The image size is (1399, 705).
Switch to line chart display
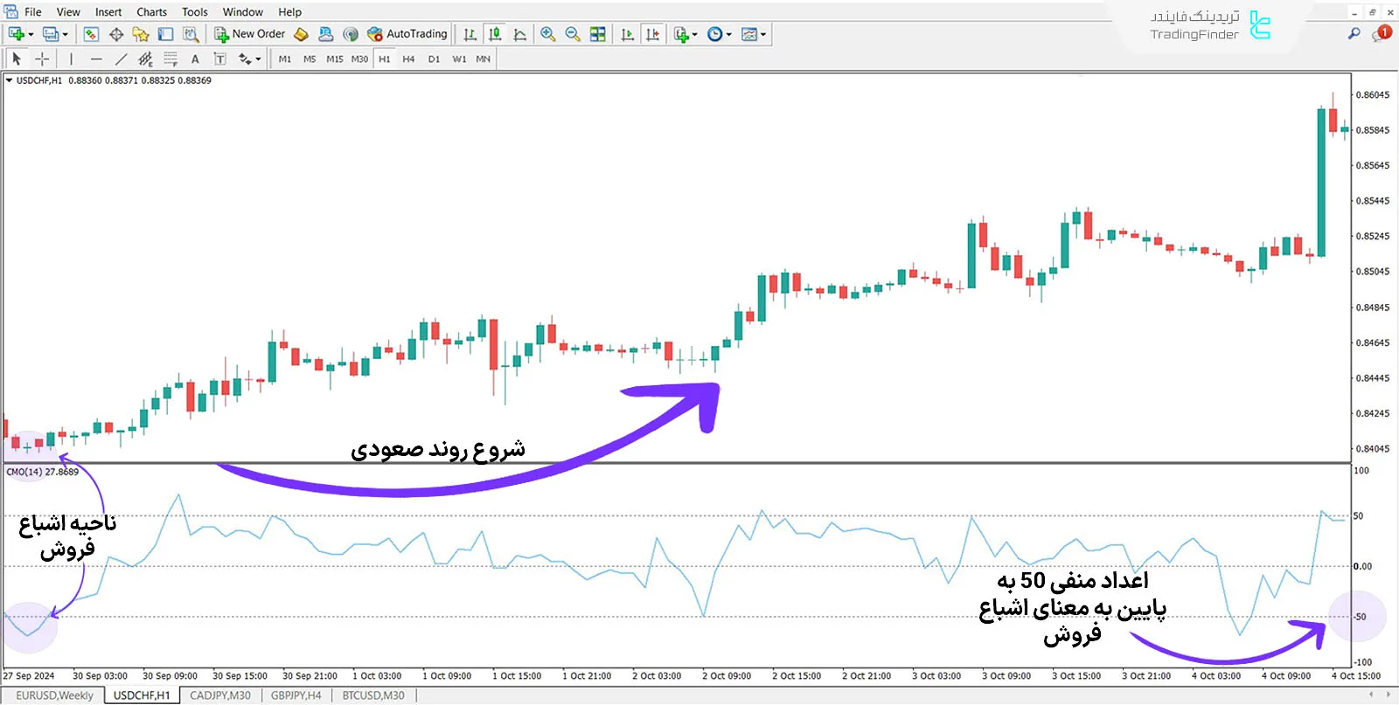[520, 34]
